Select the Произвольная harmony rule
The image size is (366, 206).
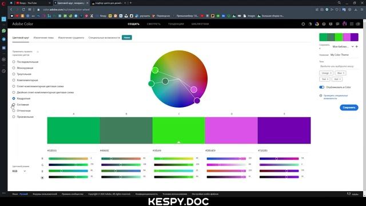23,117
